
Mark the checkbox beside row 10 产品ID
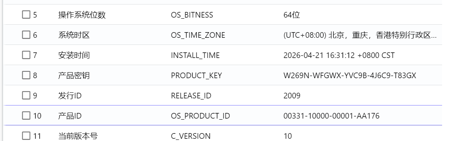[x=26, y=116]
